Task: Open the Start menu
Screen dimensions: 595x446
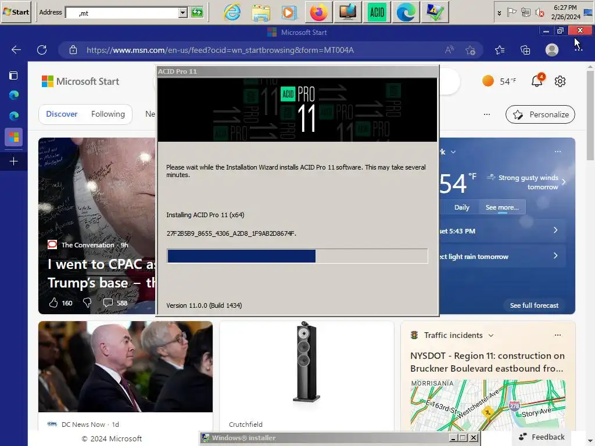Action: pos(16,12)
